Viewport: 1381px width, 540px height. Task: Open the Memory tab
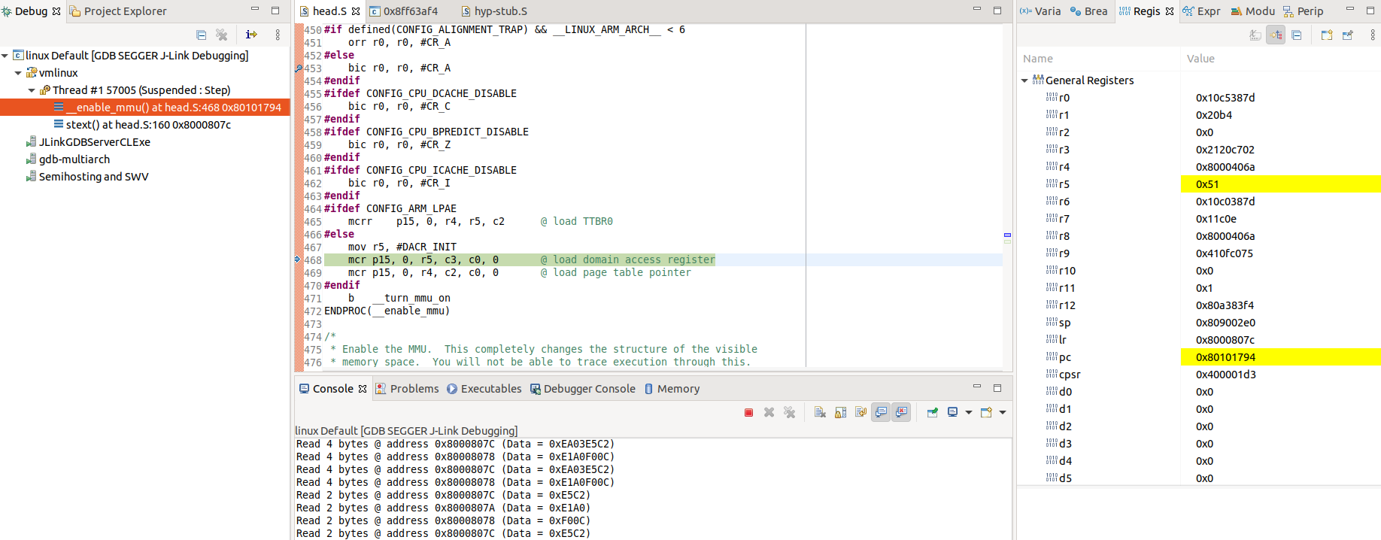672,389
